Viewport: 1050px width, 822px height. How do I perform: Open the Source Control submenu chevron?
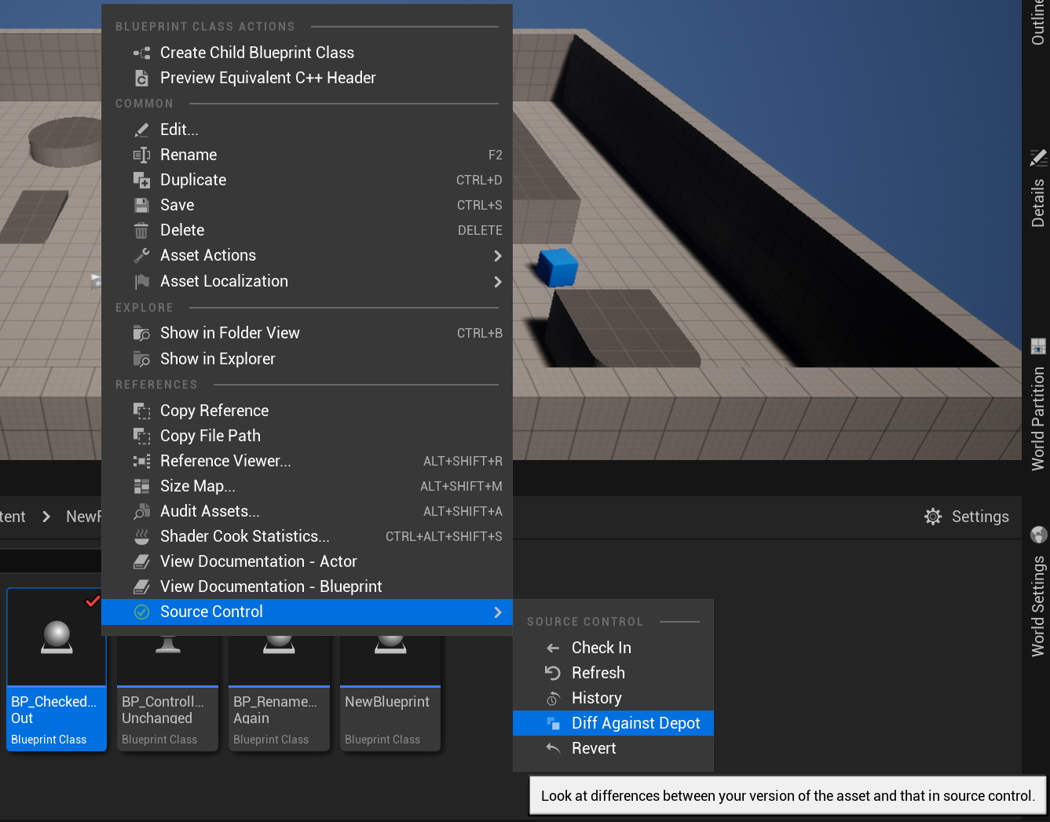tap(498, 612)
